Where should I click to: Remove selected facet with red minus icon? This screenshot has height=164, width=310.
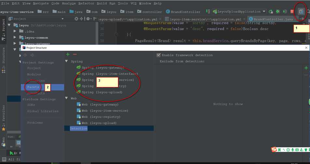pyautogui.click(x=75, y=54)
